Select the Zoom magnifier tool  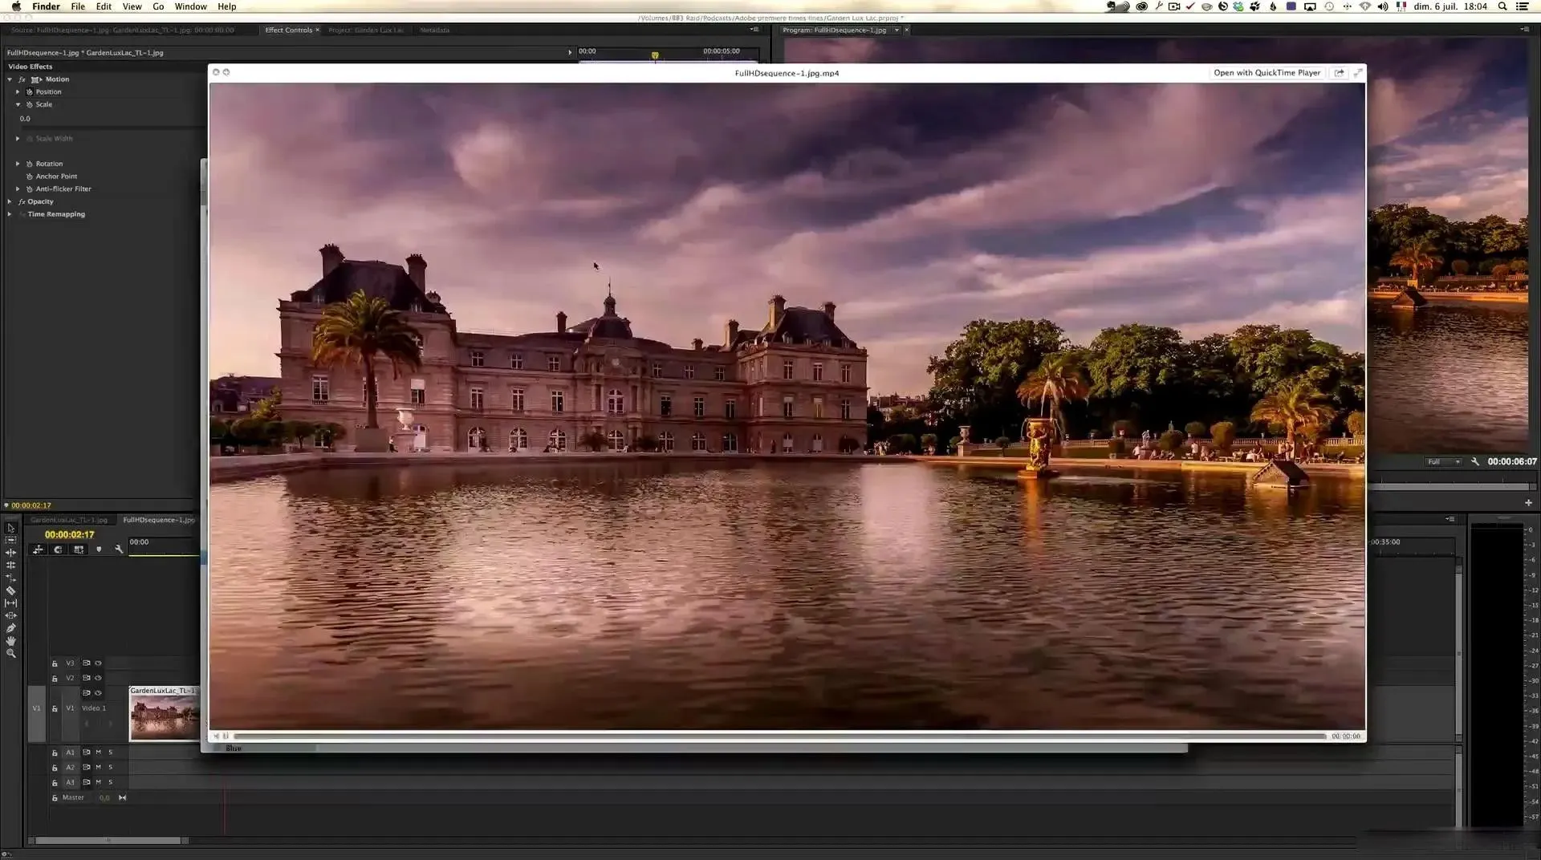pos(10,654)
